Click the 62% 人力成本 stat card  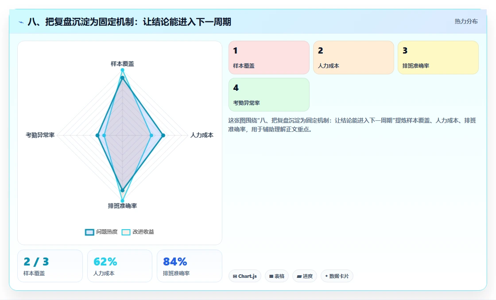pos(120,266)
